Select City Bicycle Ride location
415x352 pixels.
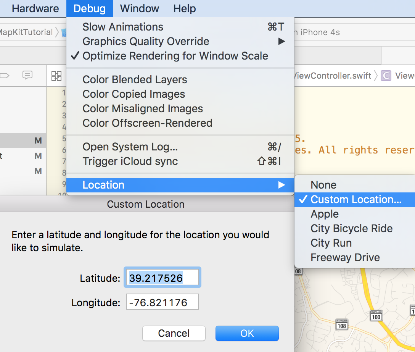click(x=355, y=229)
